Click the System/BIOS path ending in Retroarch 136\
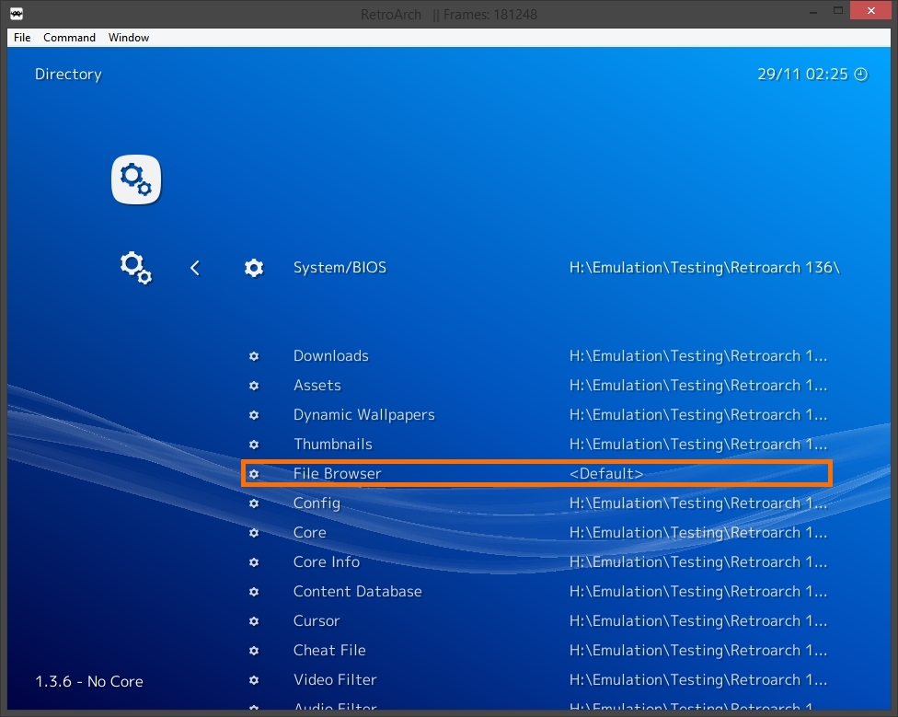This screenshot has width=898, height=717. [x=705, y=268]
